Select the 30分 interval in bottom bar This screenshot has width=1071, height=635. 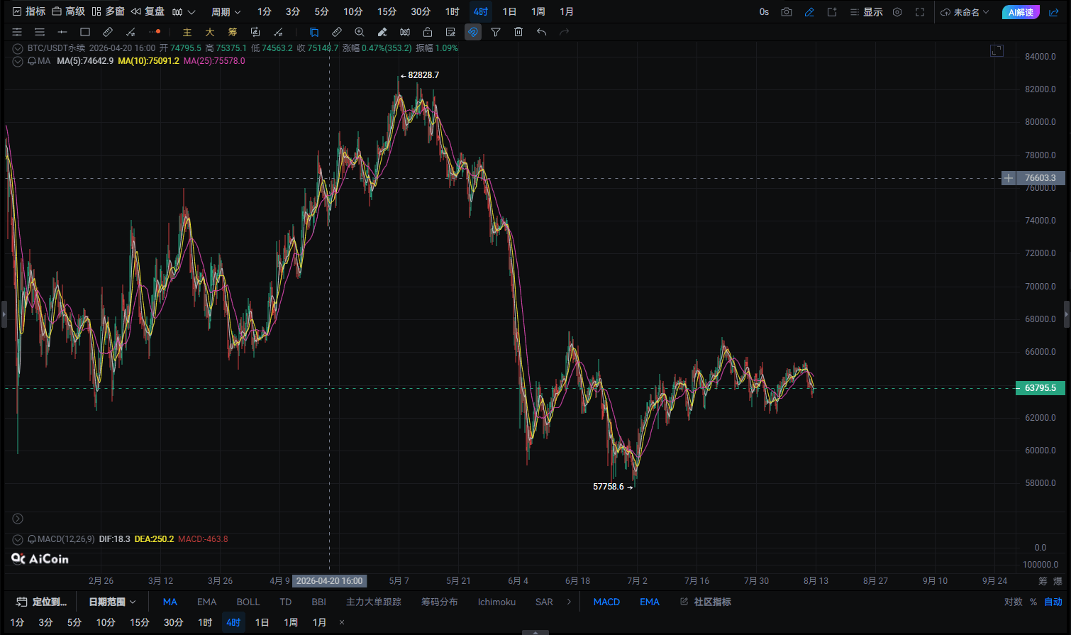pos(174,622)
